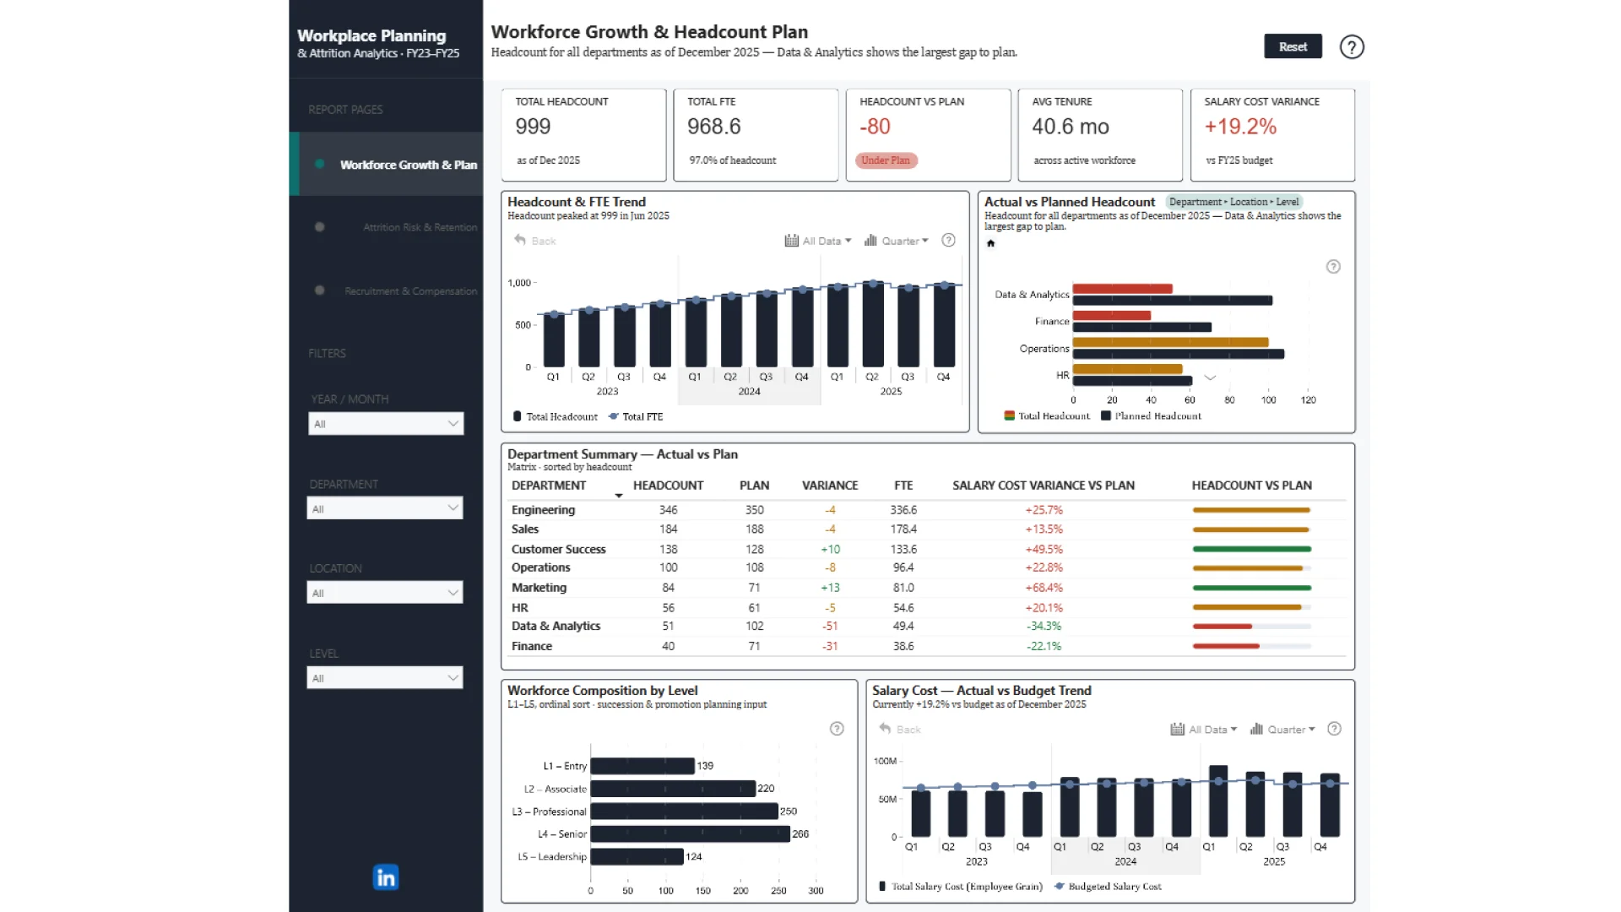Viewport: 1621px width, 912px height.
Task: Click the FTE column header
Action: tap(903, 486)
